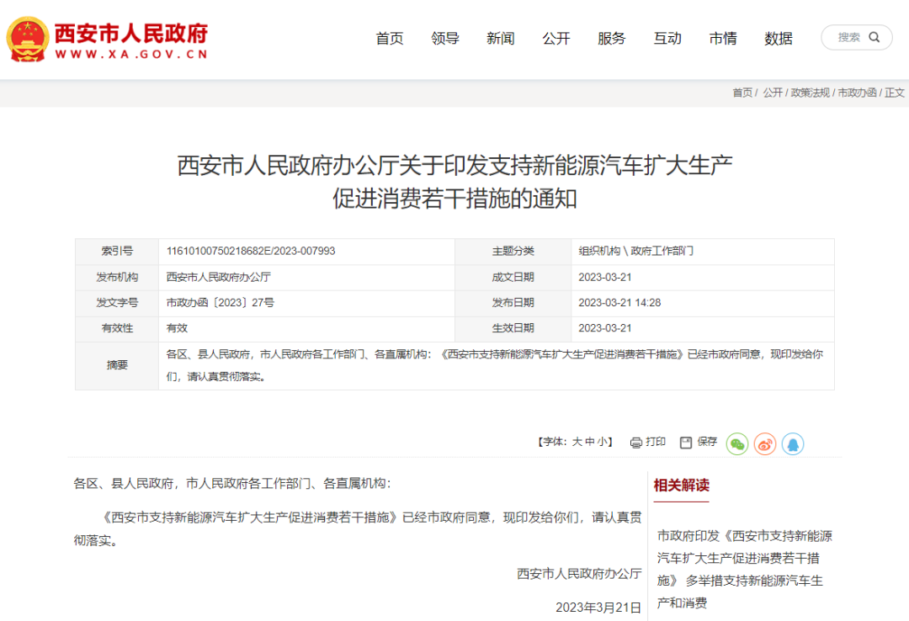Open the 市情 navigation menu
This screenshot has height=621, width=909.
point(723,38)
